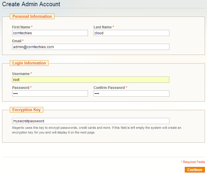Click the Personal Information section legend
The width and height of the screenshot is (207, 174).
(32, 17)
